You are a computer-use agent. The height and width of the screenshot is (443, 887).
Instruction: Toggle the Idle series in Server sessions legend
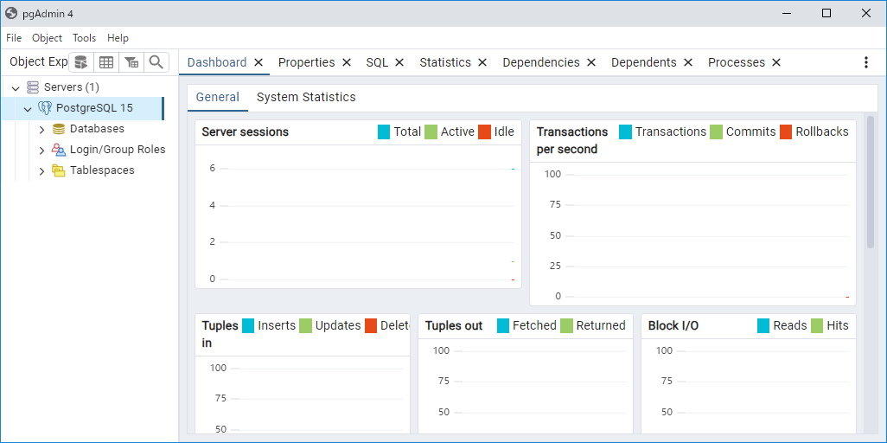[495, 132]
